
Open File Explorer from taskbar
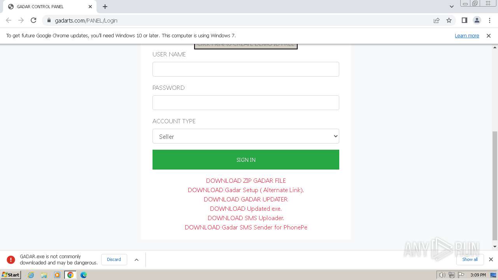[x=44, y=275]
